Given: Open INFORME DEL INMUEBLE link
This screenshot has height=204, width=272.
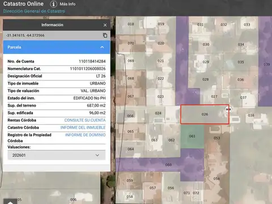Looking at the screenshot, I should (83, 127).
